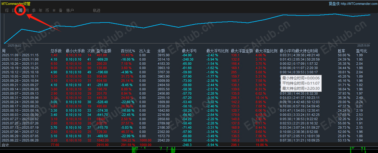Click the 合计 totals row label
This screenshot has width=378, height=153.
pos(5,145)
